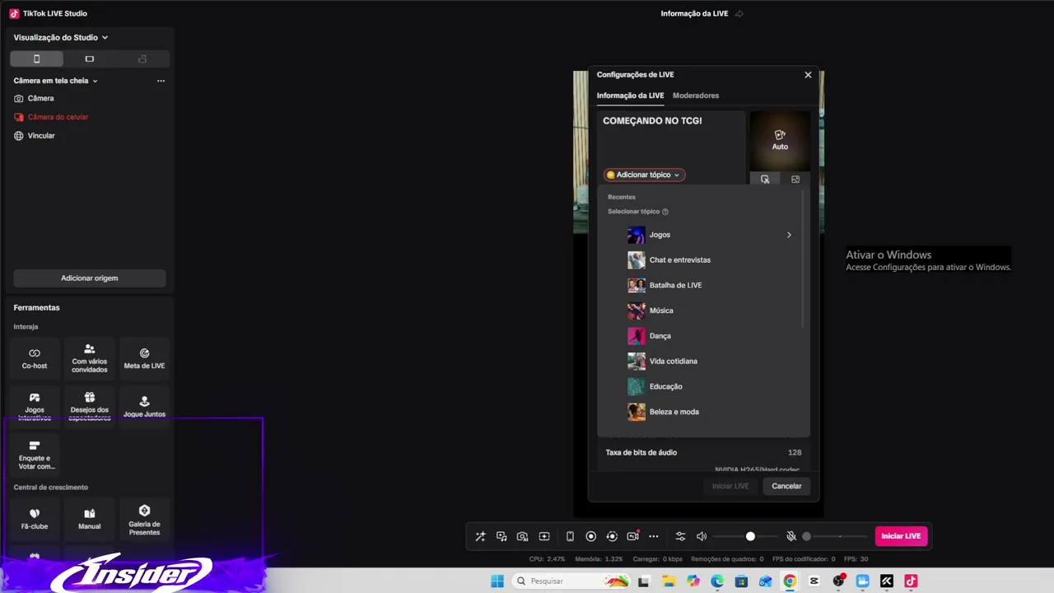Open Com vários convidados tool

pyautogui.click(x=90, y=358)
